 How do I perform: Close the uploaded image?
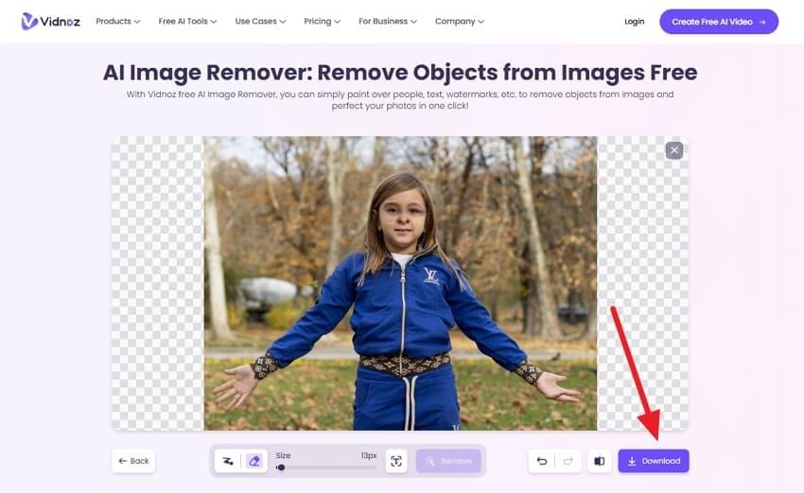click(x=674, y=150)
